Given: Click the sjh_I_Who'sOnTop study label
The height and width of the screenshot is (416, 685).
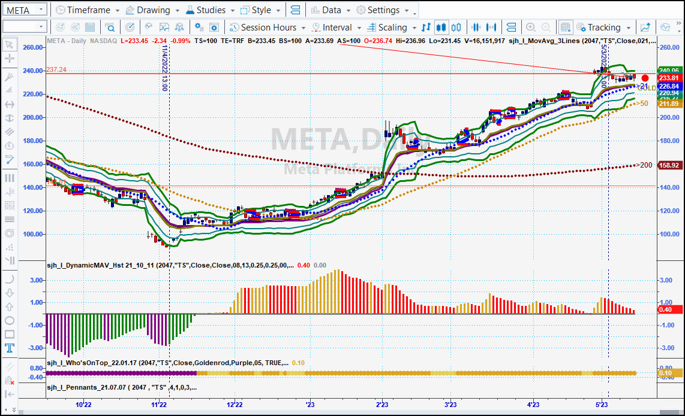Looking at the screenshot, I should [x=167, y=363].
